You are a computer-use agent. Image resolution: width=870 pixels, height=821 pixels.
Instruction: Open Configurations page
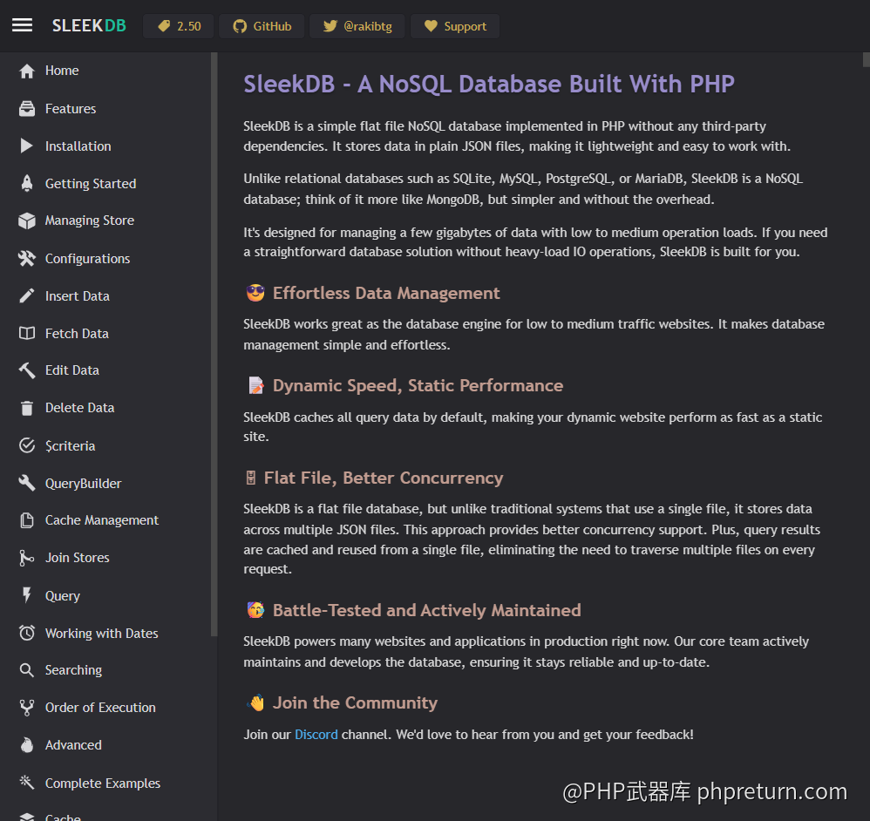[88, 259]
